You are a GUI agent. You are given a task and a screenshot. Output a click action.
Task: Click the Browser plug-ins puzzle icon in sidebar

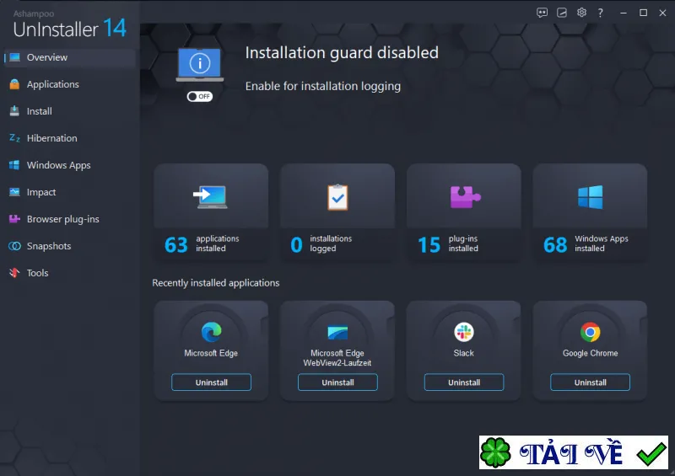[x=14, y=219]
